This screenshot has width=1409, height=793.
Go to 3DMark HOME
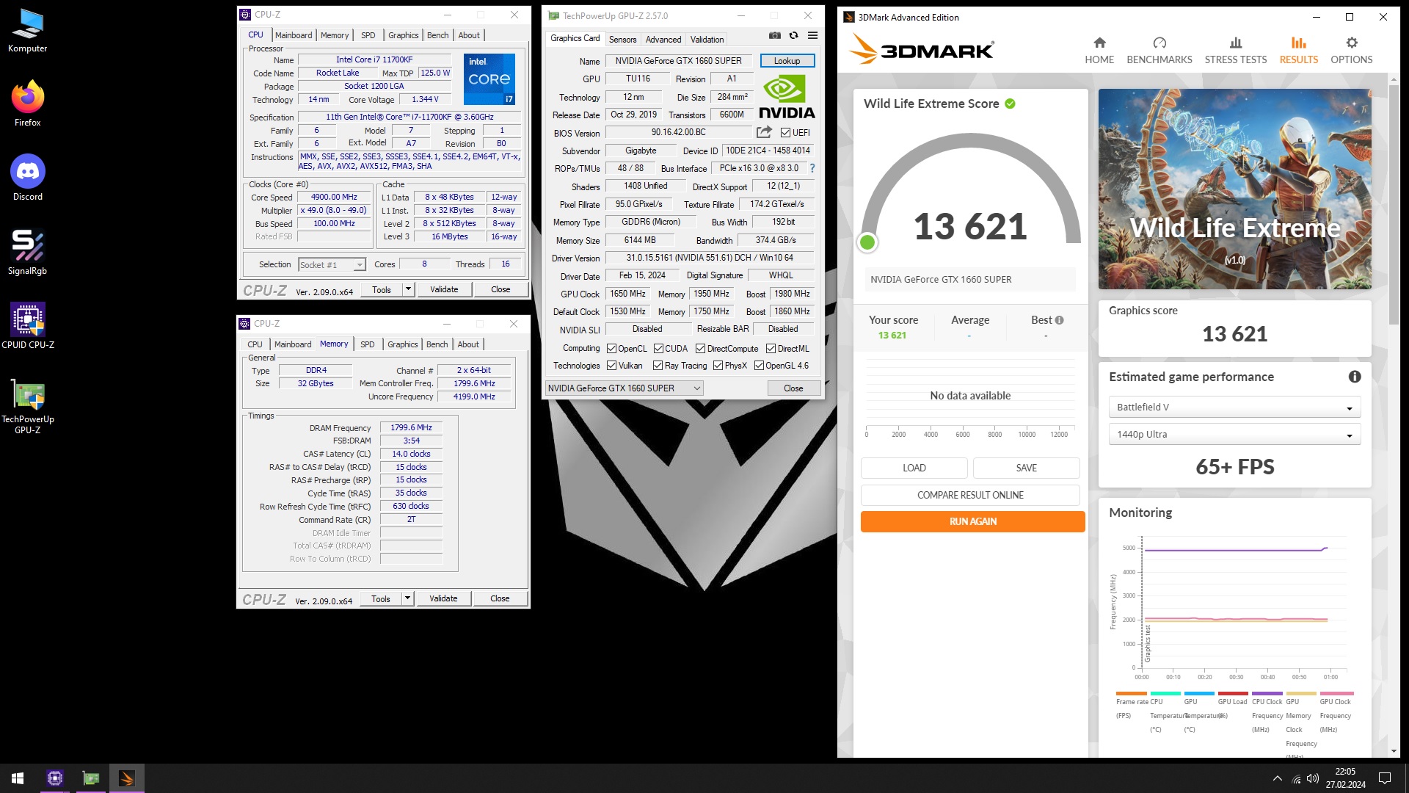1099,51
